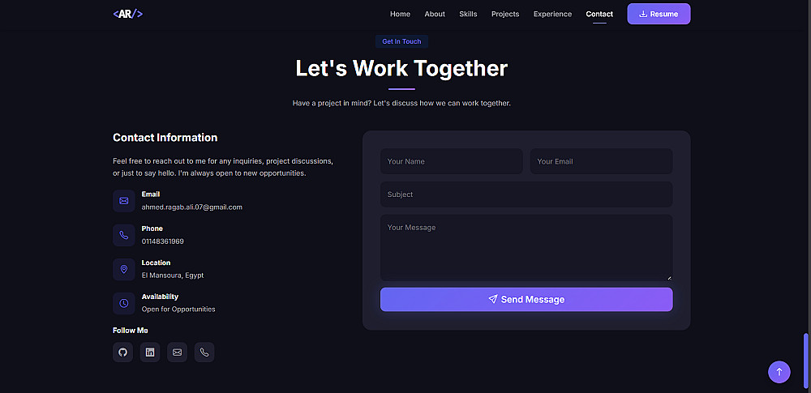
Task: Click the envelope icon under Follow Me
Action: click(178, 352)
